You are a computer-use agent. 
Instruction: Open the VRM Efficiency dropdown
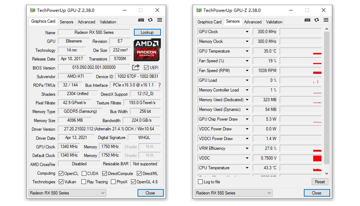(247, 148)
